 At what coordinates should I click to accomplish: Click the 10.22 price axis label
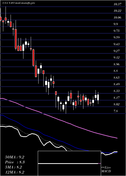(x=117, y=11)
